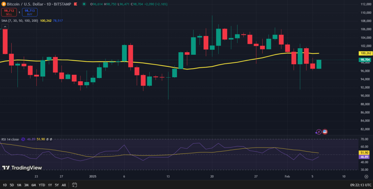Click 94,000 on the price axis
Viewport: 373px width, 189px height.
(365, 79)
